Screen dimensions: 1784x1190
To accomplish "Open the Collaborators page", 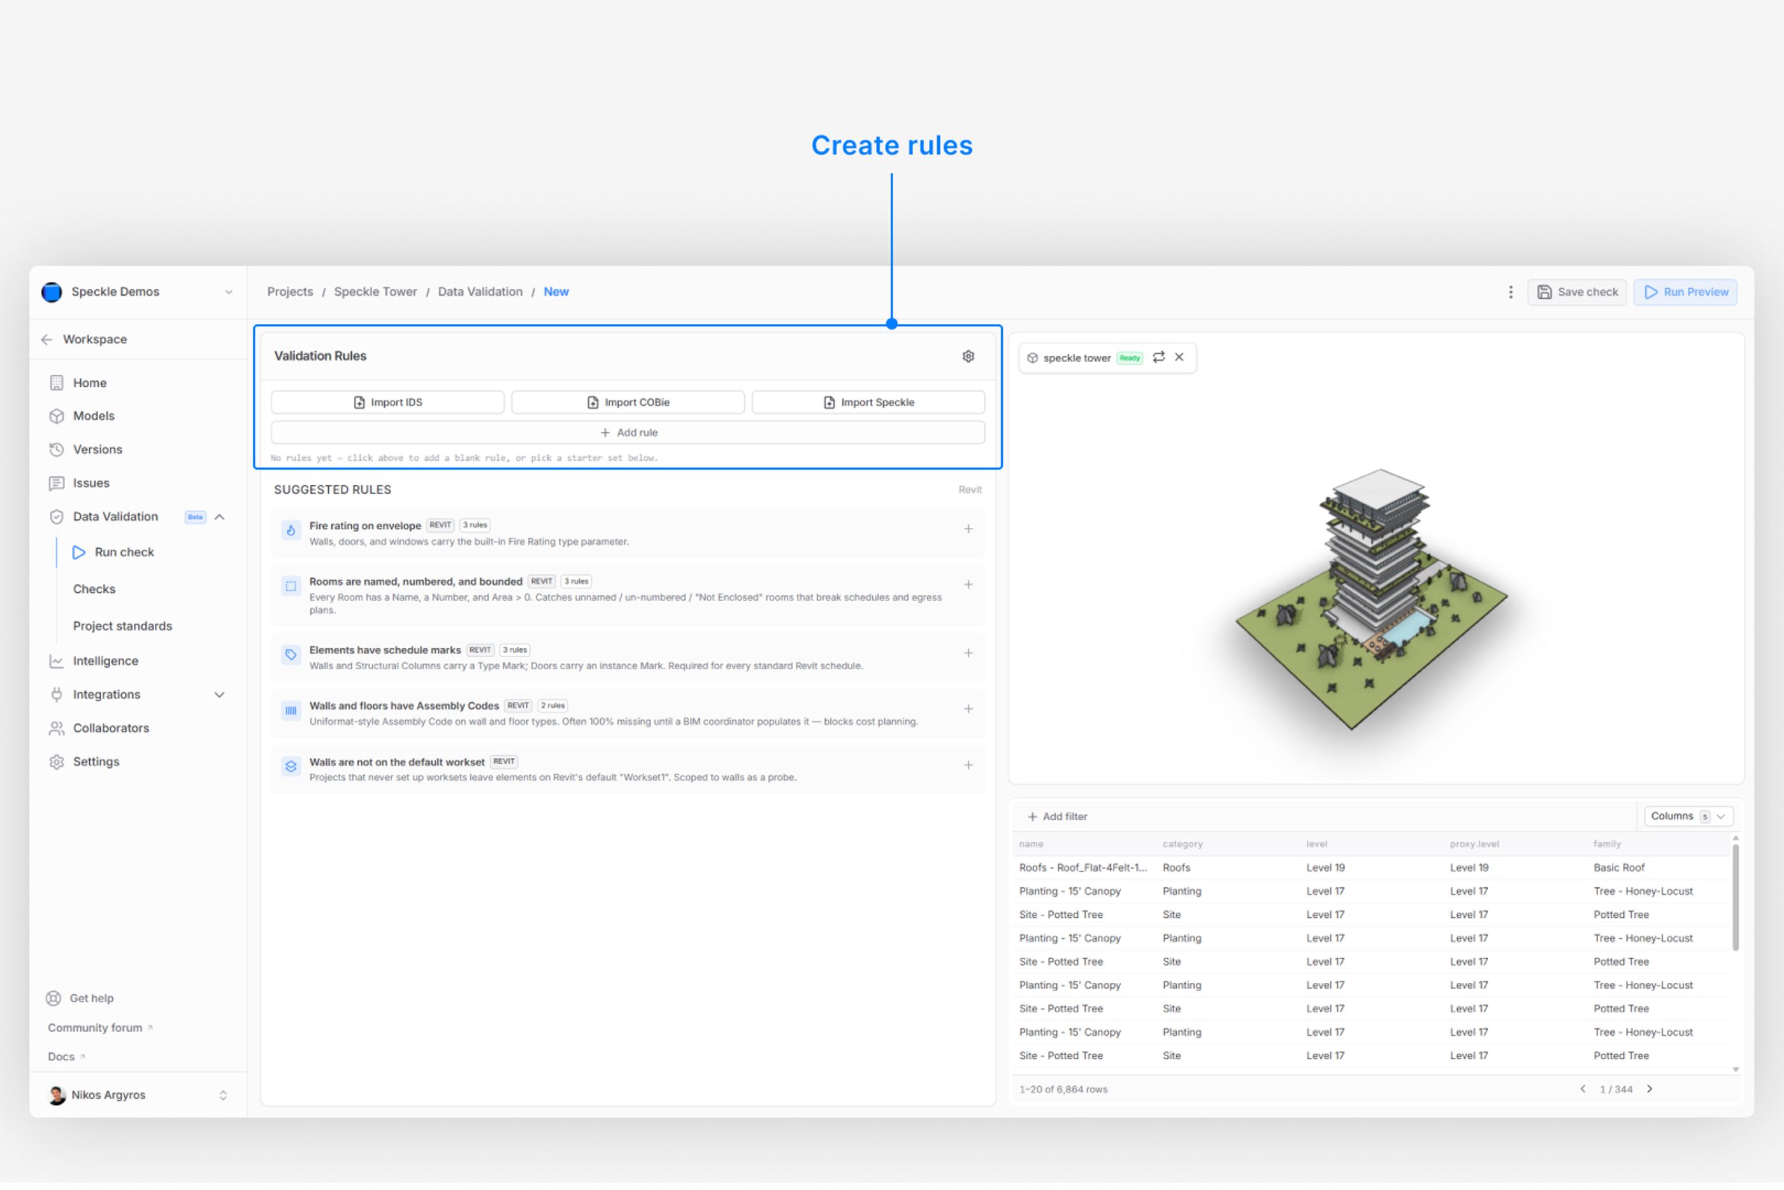I will pyautogui.click(x=111, y=729).
